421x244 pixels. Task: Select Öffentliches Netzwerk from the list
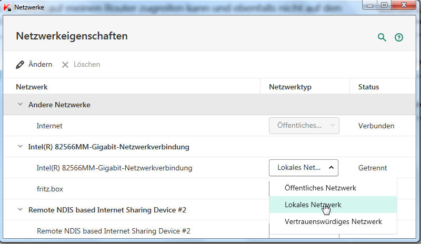click(x=320, y=188)
